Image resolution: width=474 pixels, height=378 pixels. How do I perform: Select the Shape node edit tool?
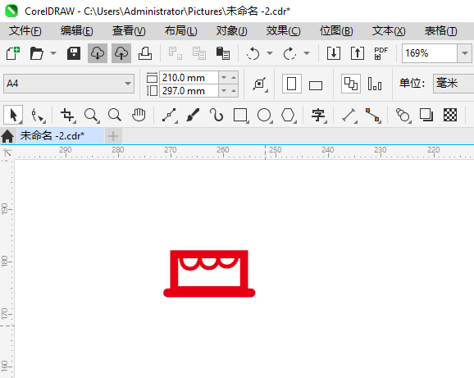click(38, 116)
